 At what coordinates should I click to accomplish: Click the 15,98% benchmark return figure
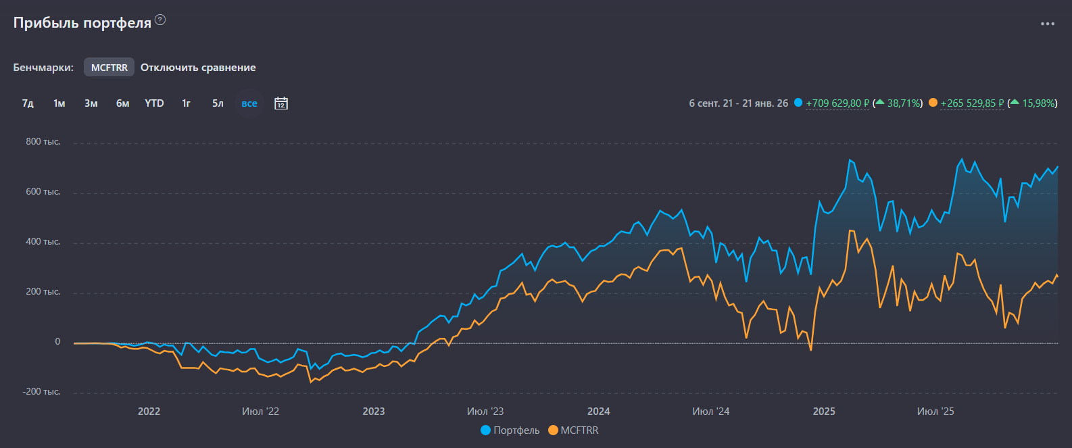pos(1038,103)
